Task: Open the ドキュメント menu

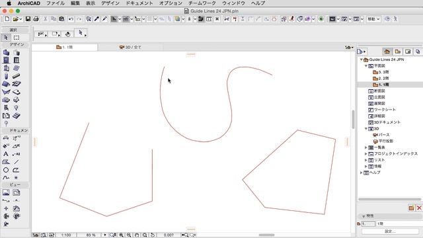Action: point(139,3)
